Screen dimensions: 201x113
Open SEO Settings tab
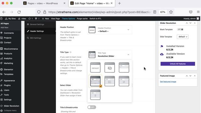pos(40,38)
